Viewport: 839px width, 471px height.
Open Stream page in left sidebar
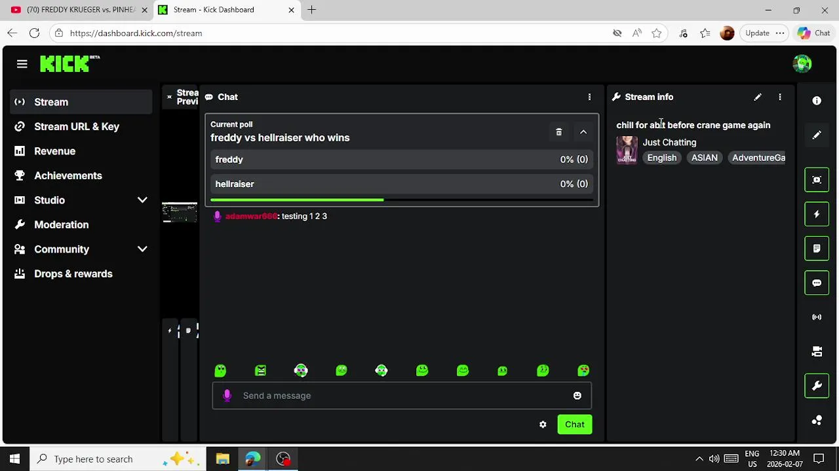click(81, 102)
